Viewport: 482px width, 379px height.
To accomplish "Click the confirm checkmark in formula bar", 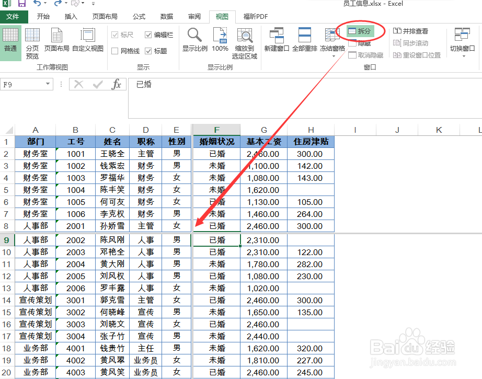I will tap(98, 84).
